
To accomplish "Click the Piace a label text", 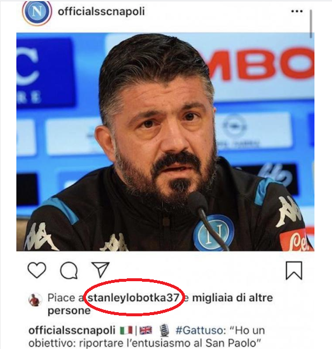I will (65, 298).
